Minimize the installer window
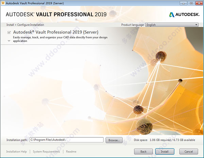Image resolution: width=204 pixels, height=158 pixels. (x=184, y=3)
